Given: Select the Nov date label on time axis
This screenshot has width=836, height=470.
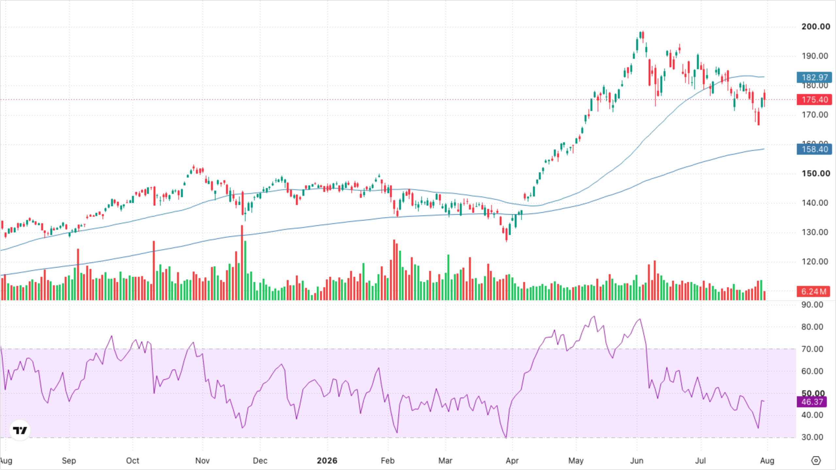Looking at the screenshot, I should pyautogui.click(x=202, y=461).
